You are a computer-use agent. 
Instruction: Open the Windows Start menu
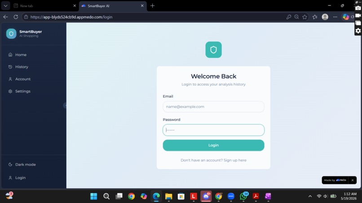click(x=94, y=196)
